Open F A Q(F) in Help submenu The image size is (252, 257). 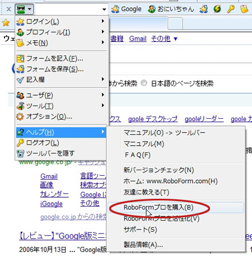click(x=176, y=155)
